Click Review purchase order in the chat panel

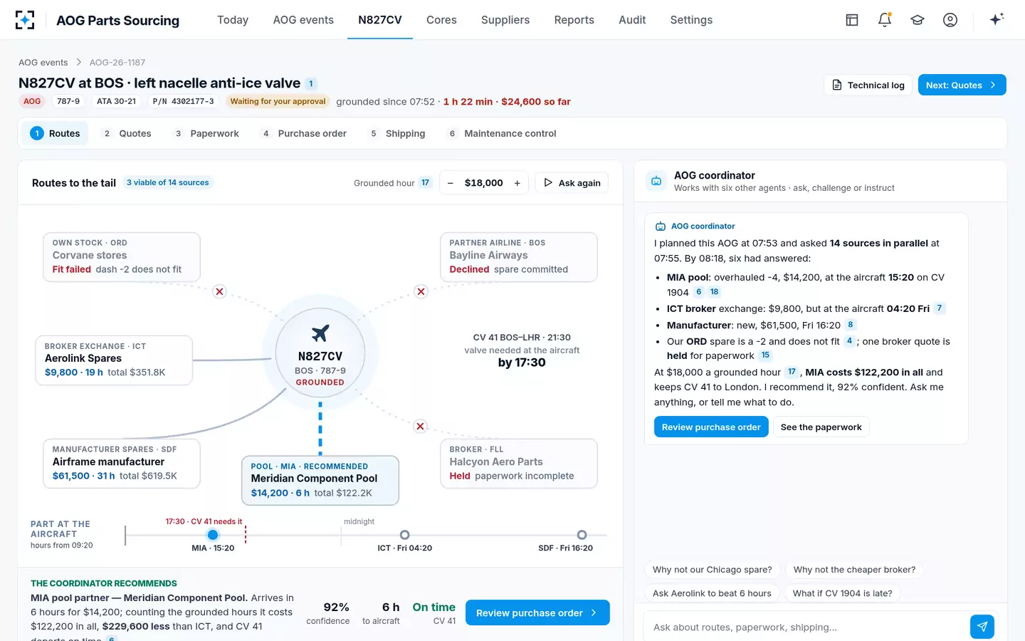coord(711,427)
